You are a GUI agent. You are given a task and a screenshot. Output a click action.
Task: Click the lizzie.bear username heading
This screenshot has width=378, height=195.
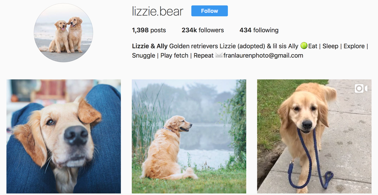tap(158, 11)
